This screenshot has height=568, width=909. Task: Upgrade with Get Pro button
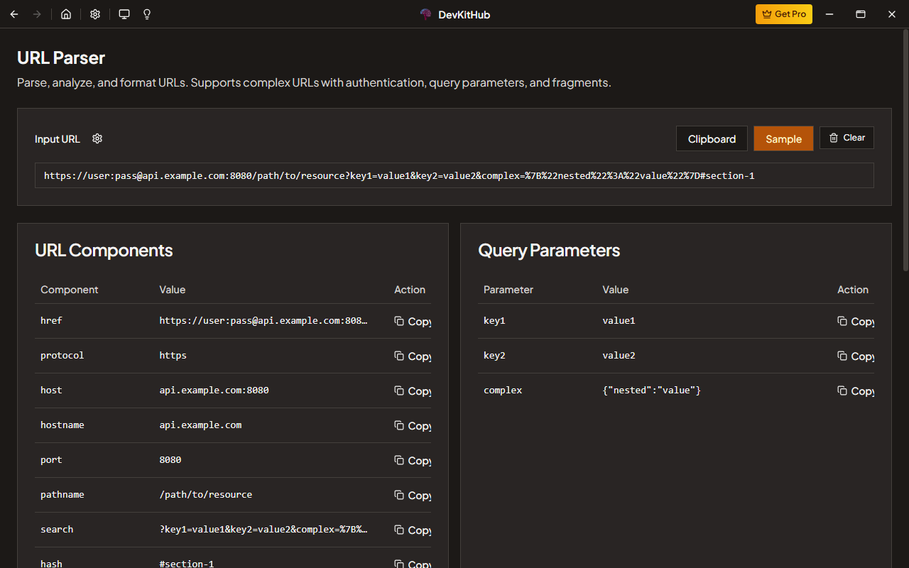pyautogui.click(x=784, y=14)
